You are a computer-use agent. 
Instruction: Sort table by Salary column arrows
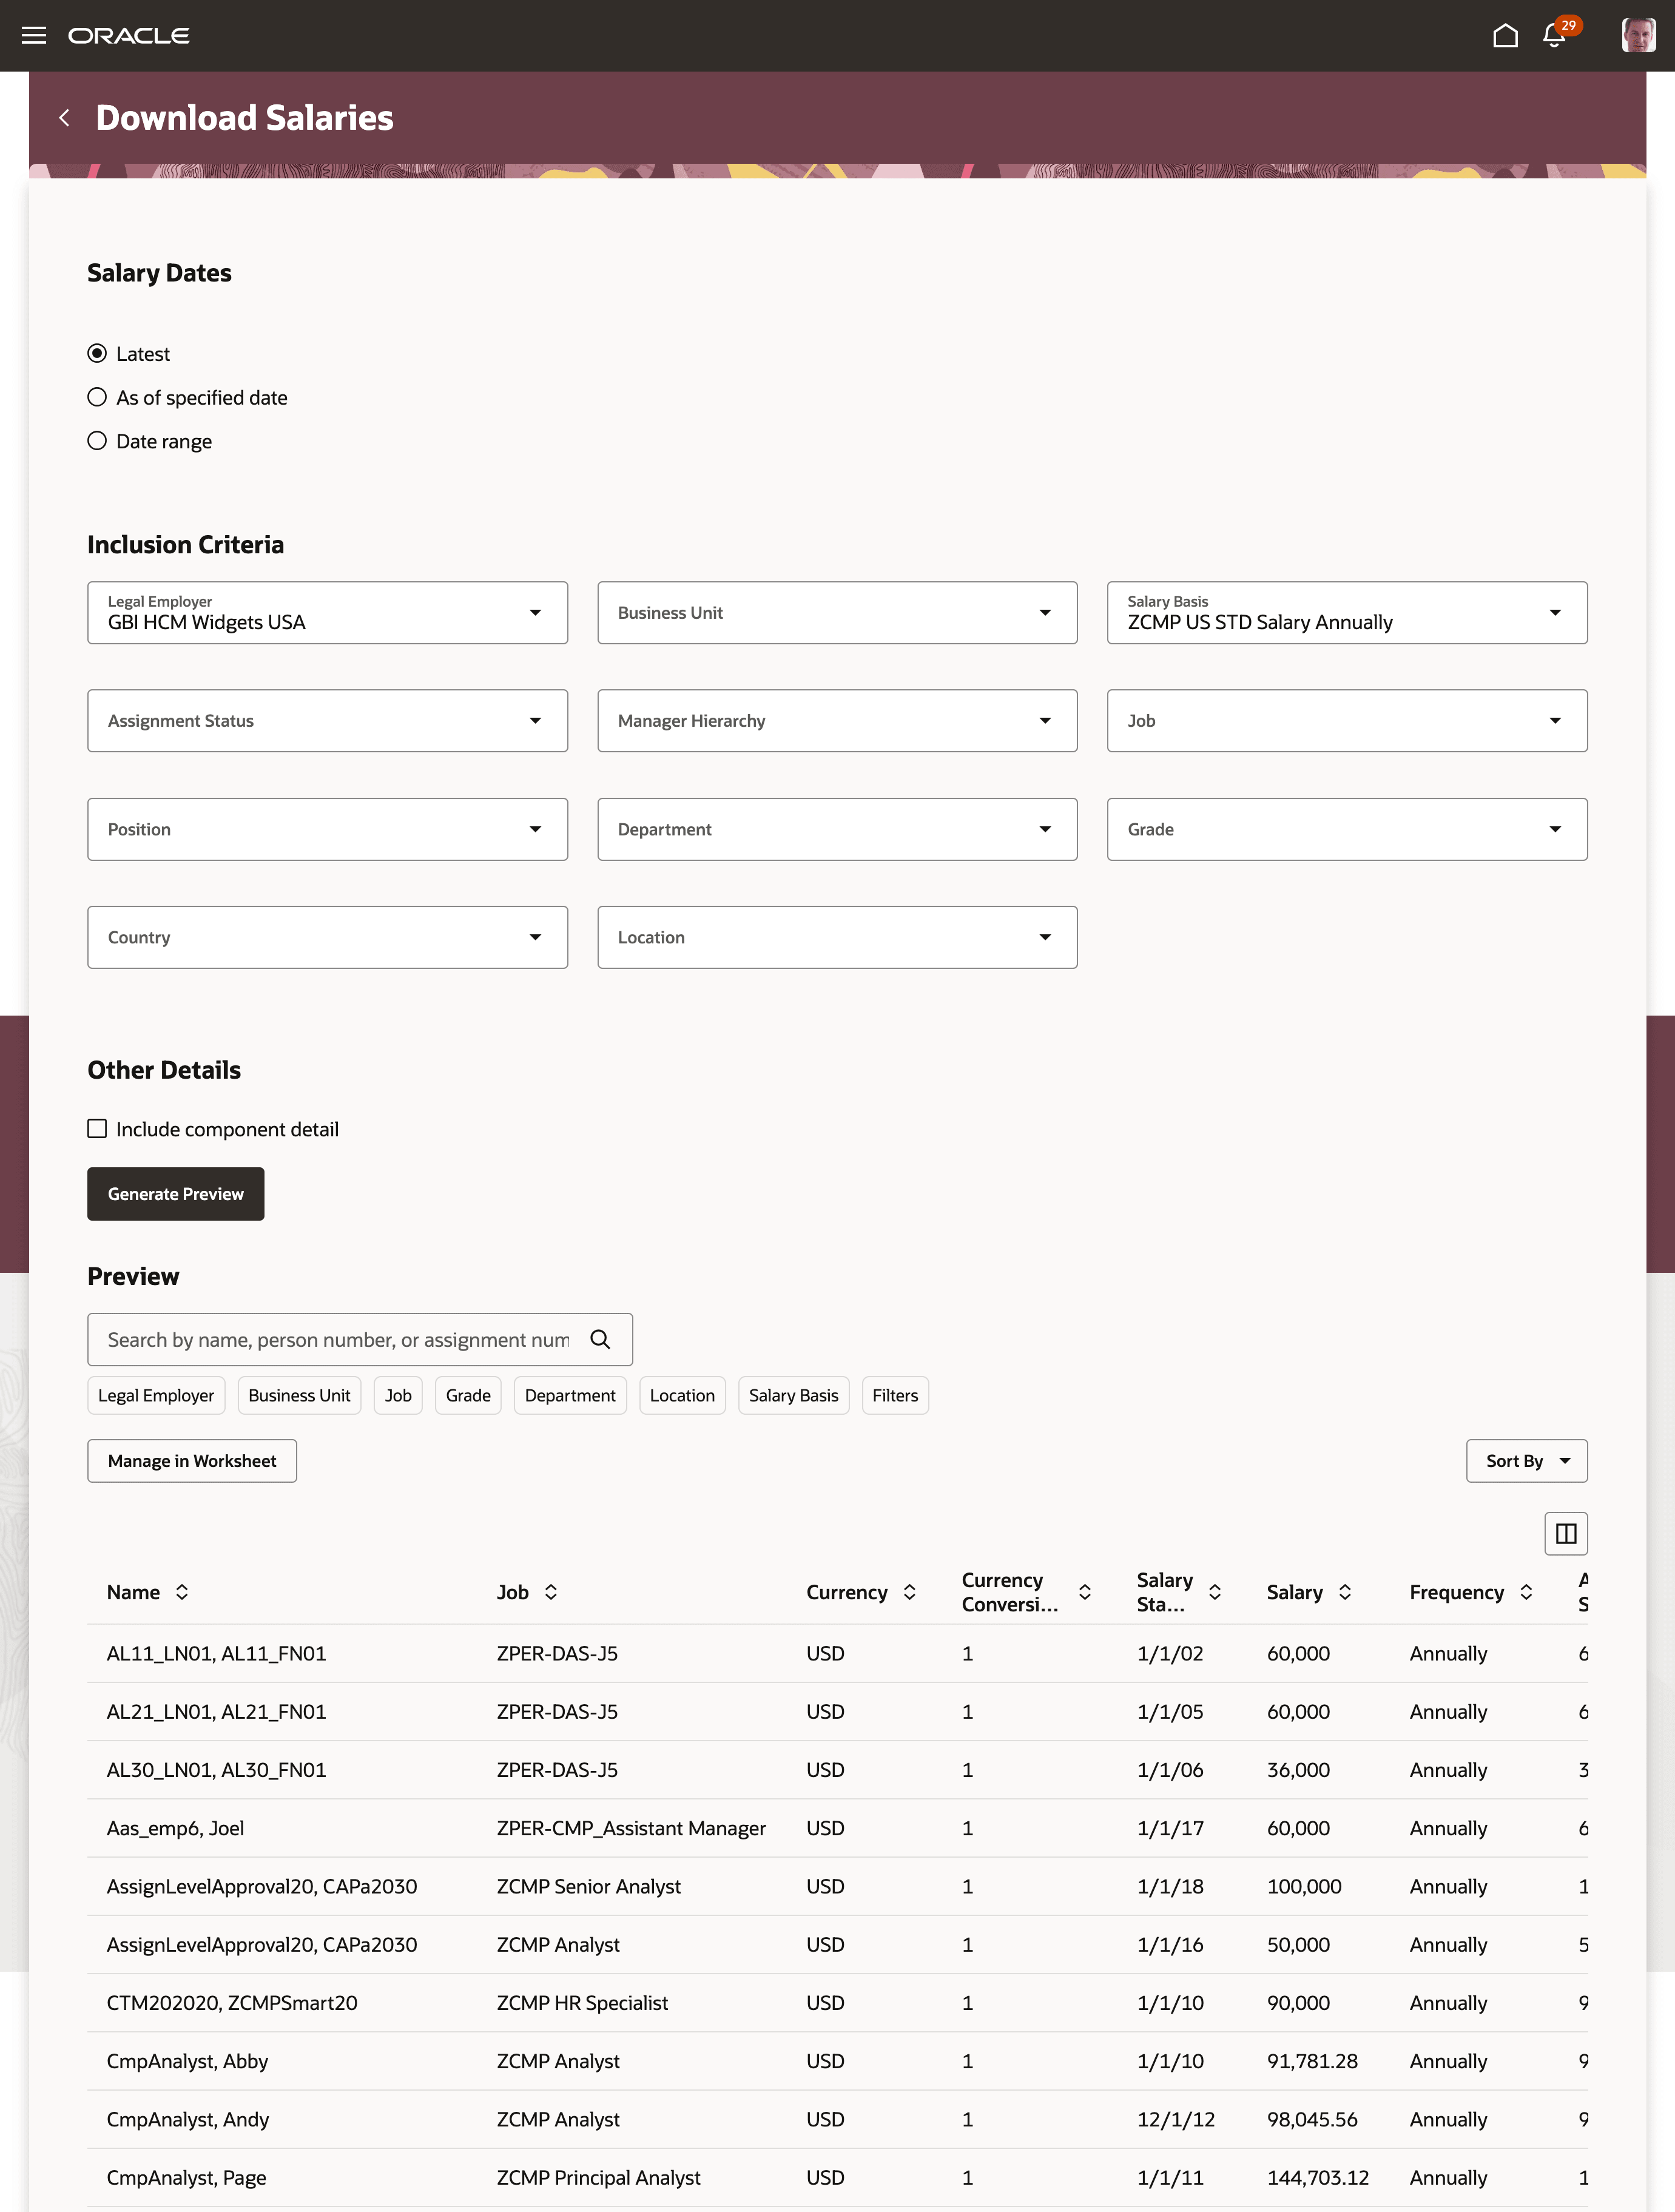tap(1345, 1592)
